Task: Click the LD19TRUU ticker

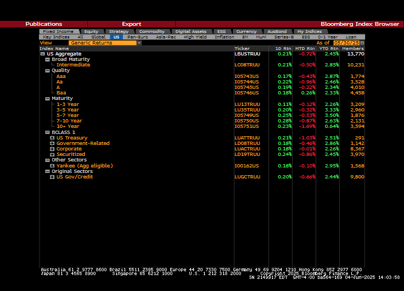Action: click(x=248, y=154)
